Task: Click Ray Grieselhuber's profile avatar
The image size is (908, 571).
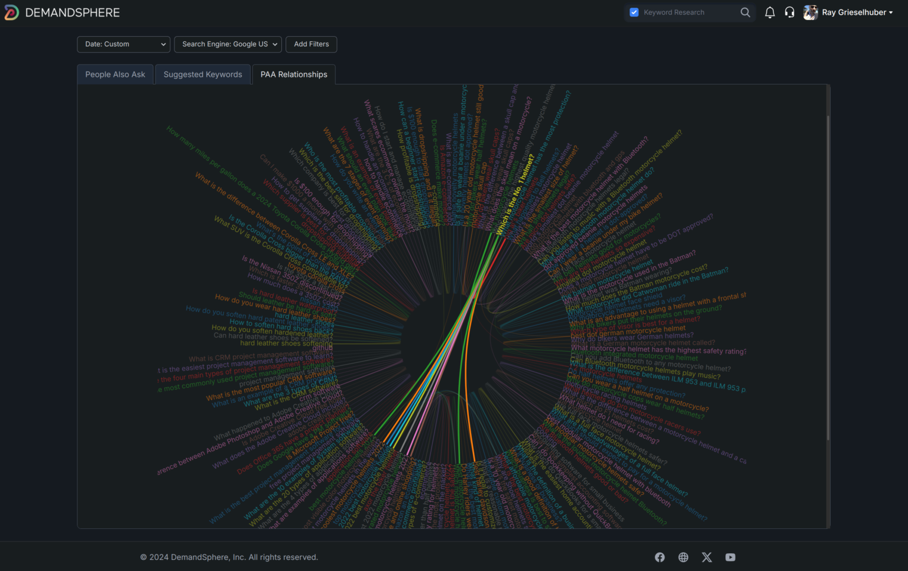Action: (810, 12)
